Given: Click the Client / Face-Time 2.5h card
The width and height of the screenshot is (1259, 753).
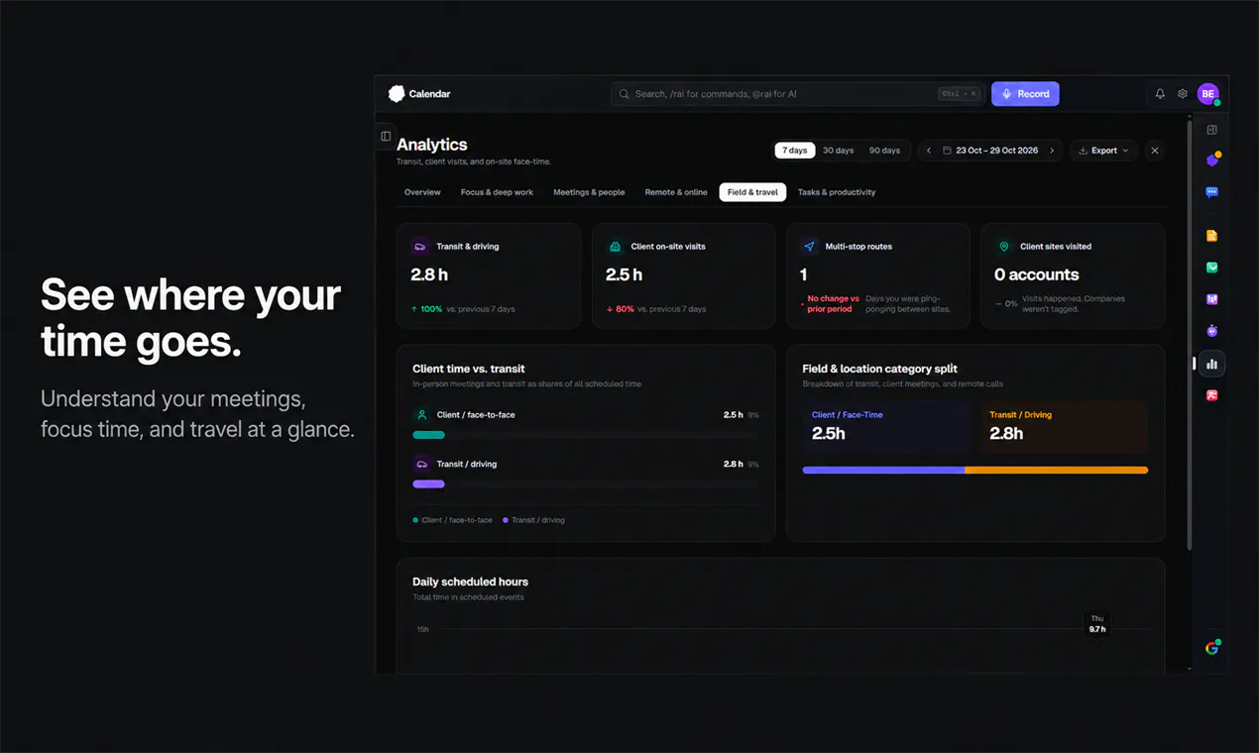Looking at the screenshot, I should click(885, 426).
